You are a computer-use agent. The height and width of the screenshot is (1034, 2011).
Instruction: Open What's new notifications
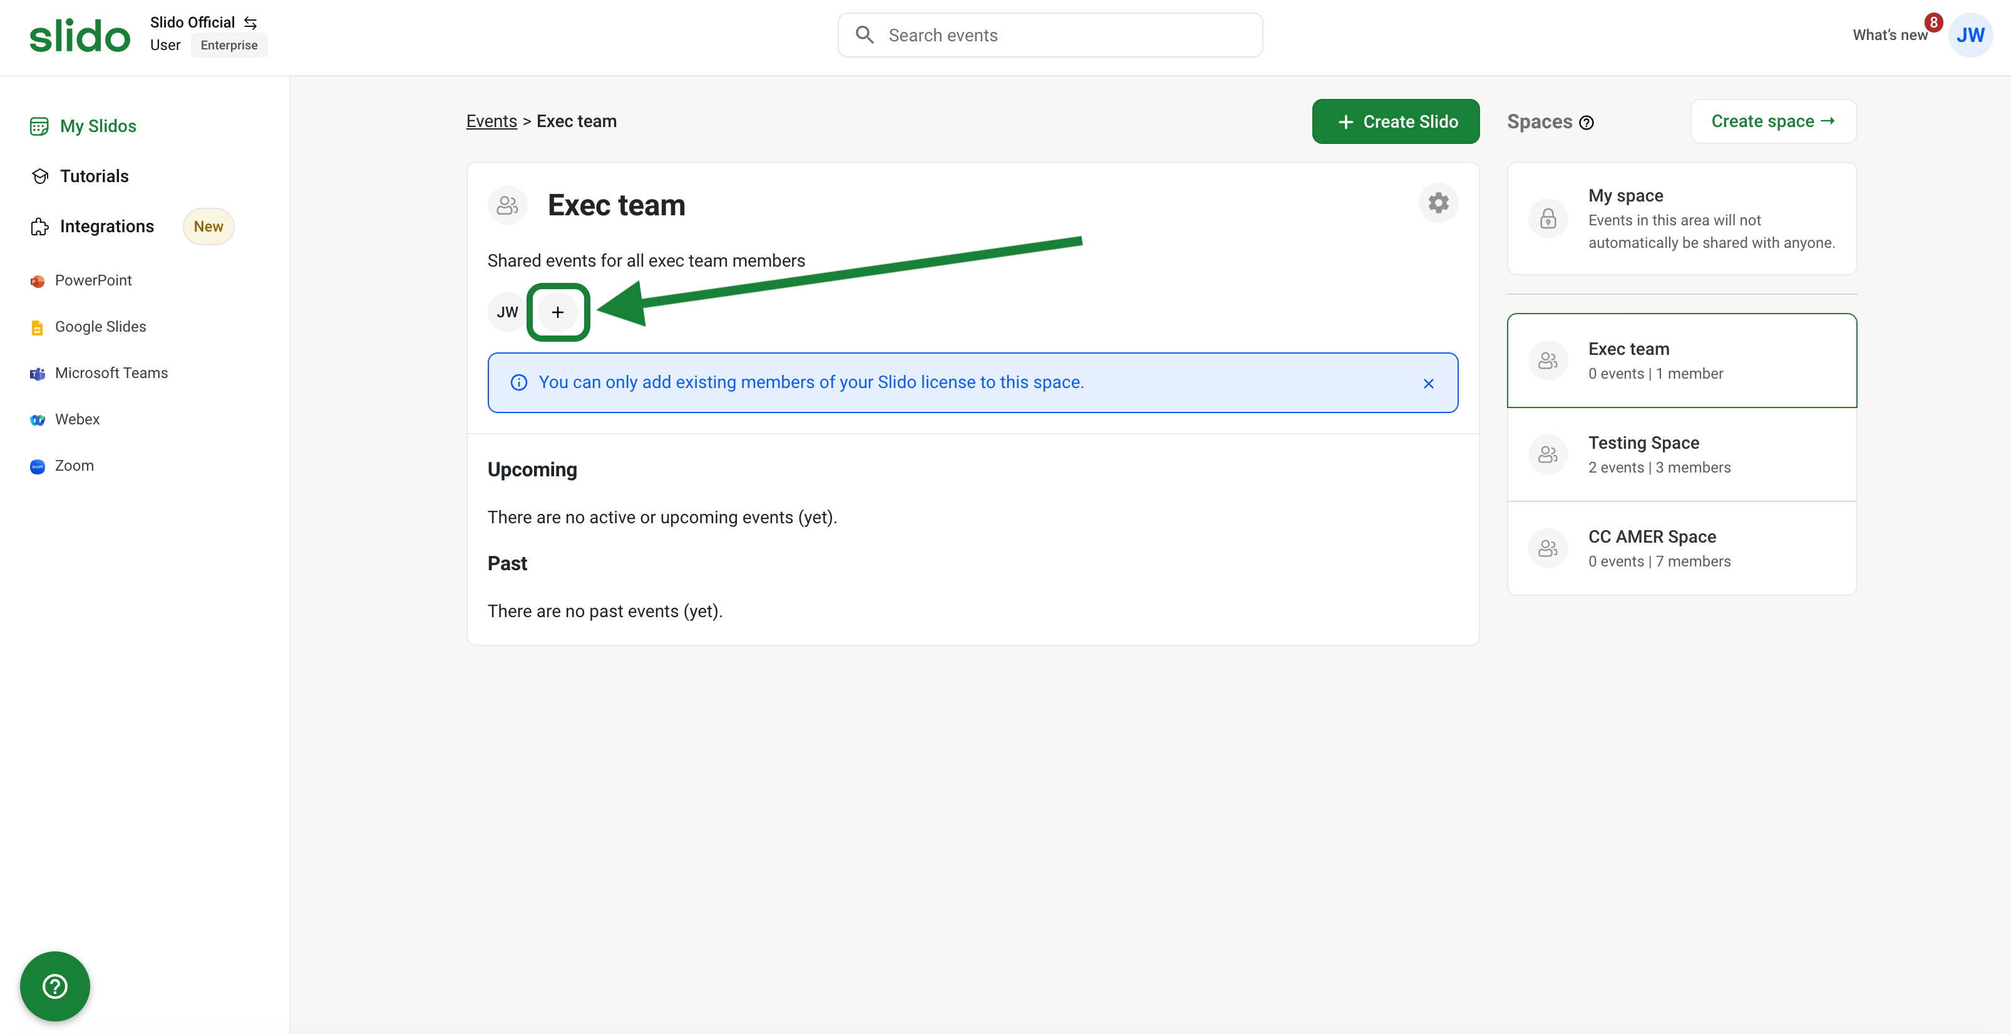[x=1890, y=35]
